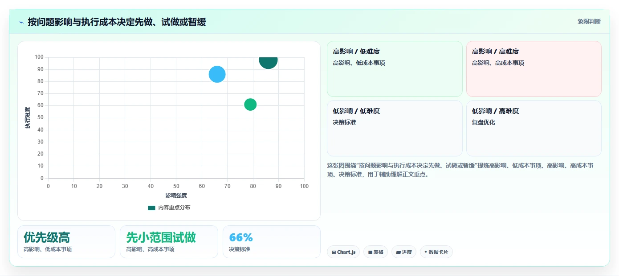619x276 pixels.
Task: Click the 内容重点分布 legend label
Action: click(x=174, y=208)
